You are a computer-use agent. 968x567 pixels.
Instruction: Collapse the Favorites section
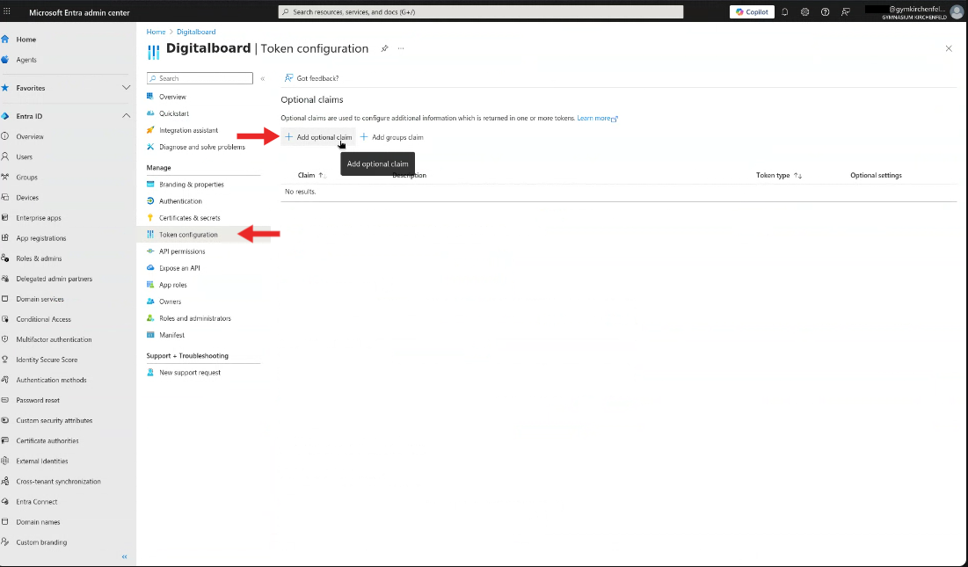click(x=126, y=88)
